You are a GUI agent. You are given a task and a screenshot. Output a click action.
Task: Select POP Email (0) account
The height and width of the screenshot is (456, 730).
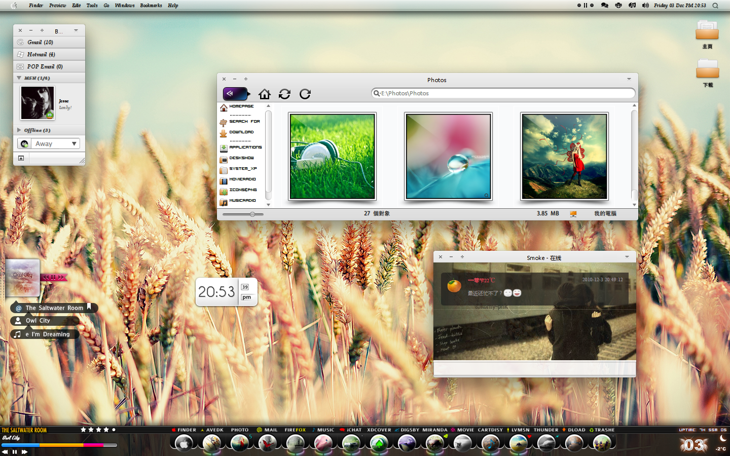tap(49, 66)
